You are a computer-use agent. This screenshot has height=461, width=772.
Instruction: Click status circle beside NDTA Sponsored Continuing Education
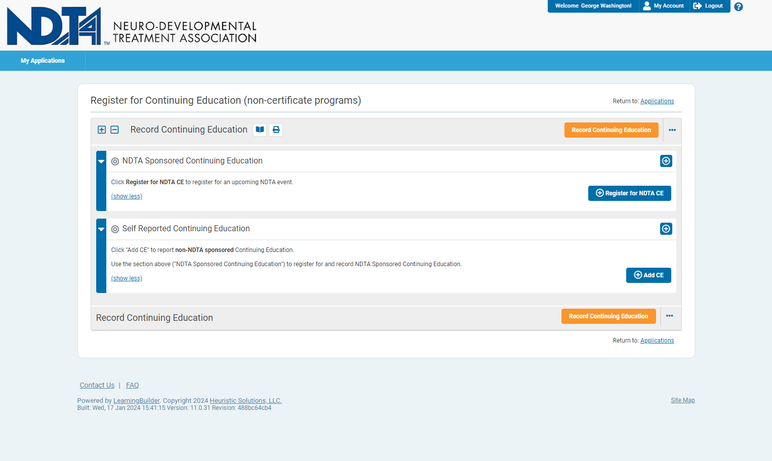click(x=115, y=161)
